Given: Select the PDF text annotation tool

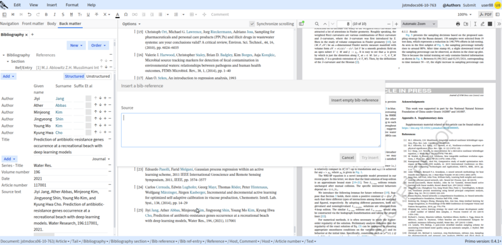Looking at the screenshot, I should [x=475, y=24].
